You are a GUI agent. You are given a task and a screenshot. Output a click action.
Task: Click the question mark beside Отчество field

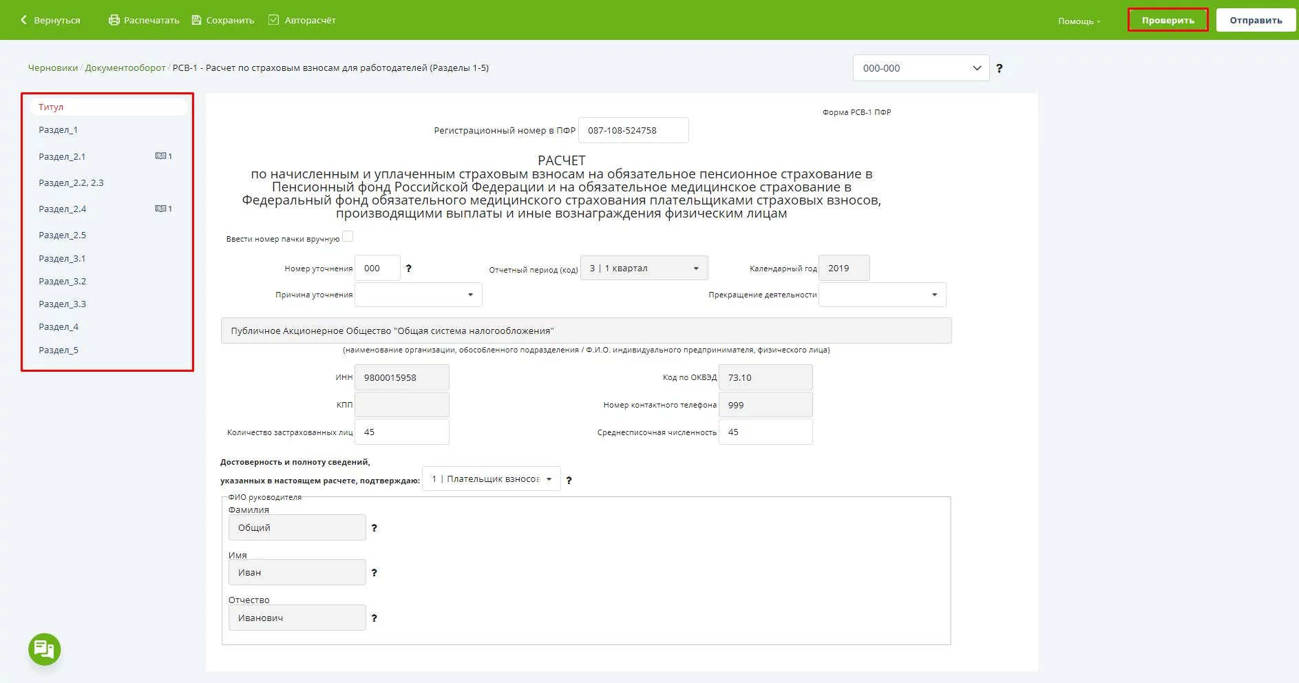point(374,618)
